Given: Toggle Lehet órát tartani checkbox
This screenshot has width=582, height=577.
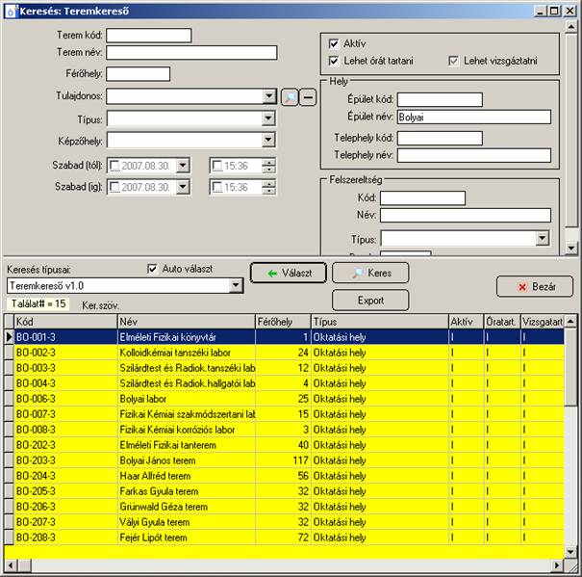Looking at the screenshot, I should (x=333, y=61).
